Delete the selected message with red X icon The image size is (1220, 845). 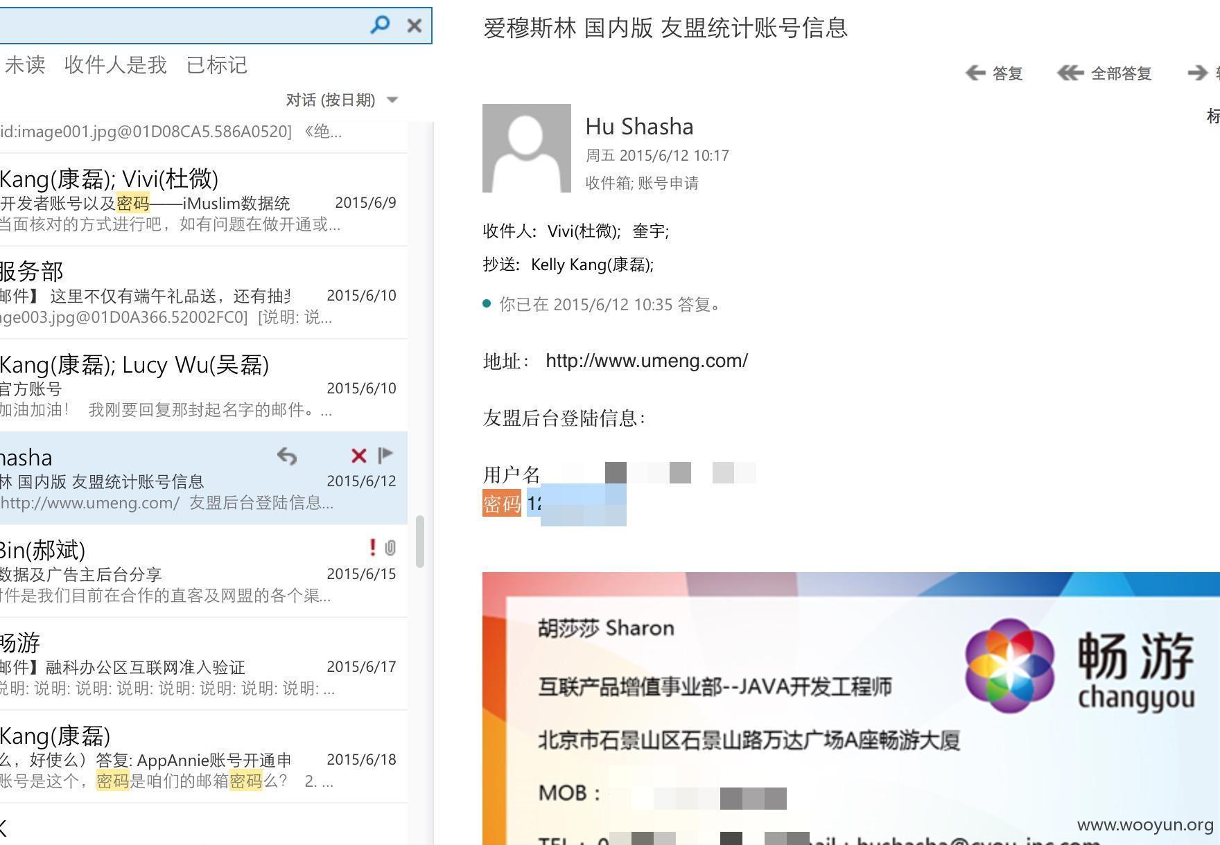coord(358,456)
